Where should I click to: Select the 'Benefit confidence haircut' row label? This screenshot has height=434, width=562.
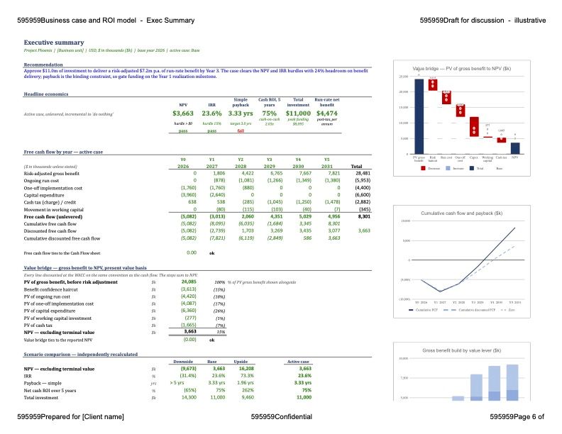click(x=50, y=289)
